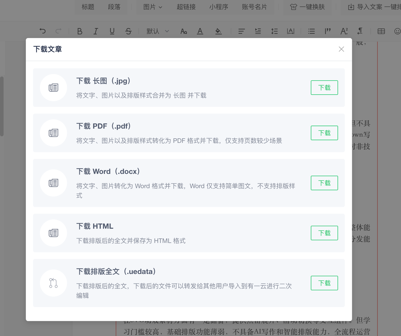The height and width of the screenshot is (336, 401).
Task: Click the font size Aa icon
Action: pyautogui.click(x=184, y=31)
